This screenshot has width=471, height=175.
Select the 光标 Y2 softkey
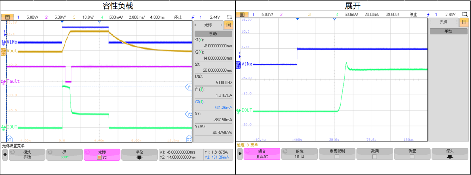click(x=102, y=155)
